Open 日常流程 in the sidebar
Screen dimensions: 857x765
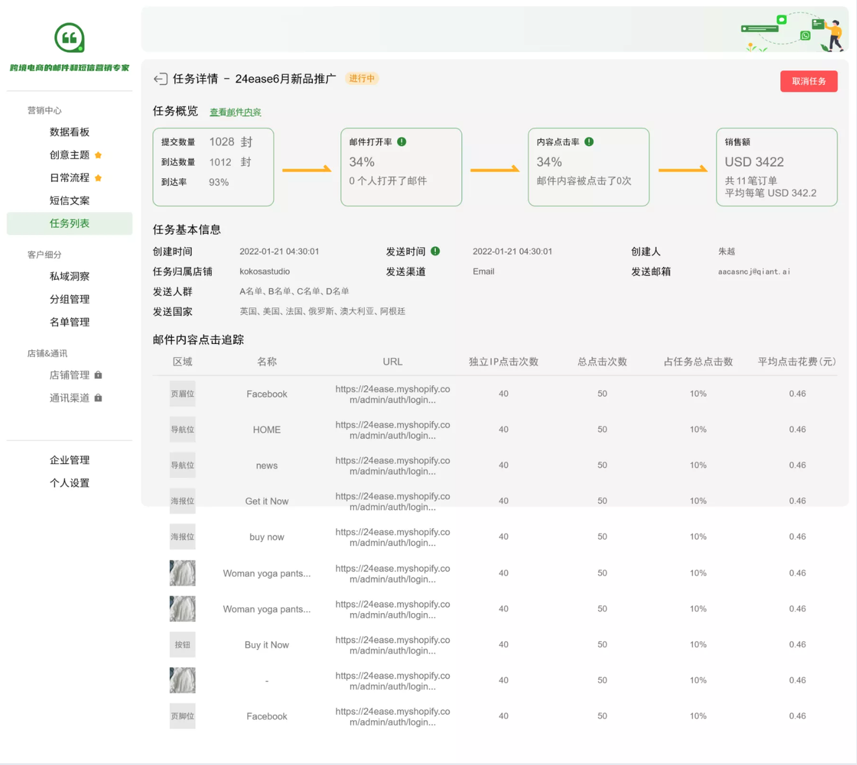point(70,177)
